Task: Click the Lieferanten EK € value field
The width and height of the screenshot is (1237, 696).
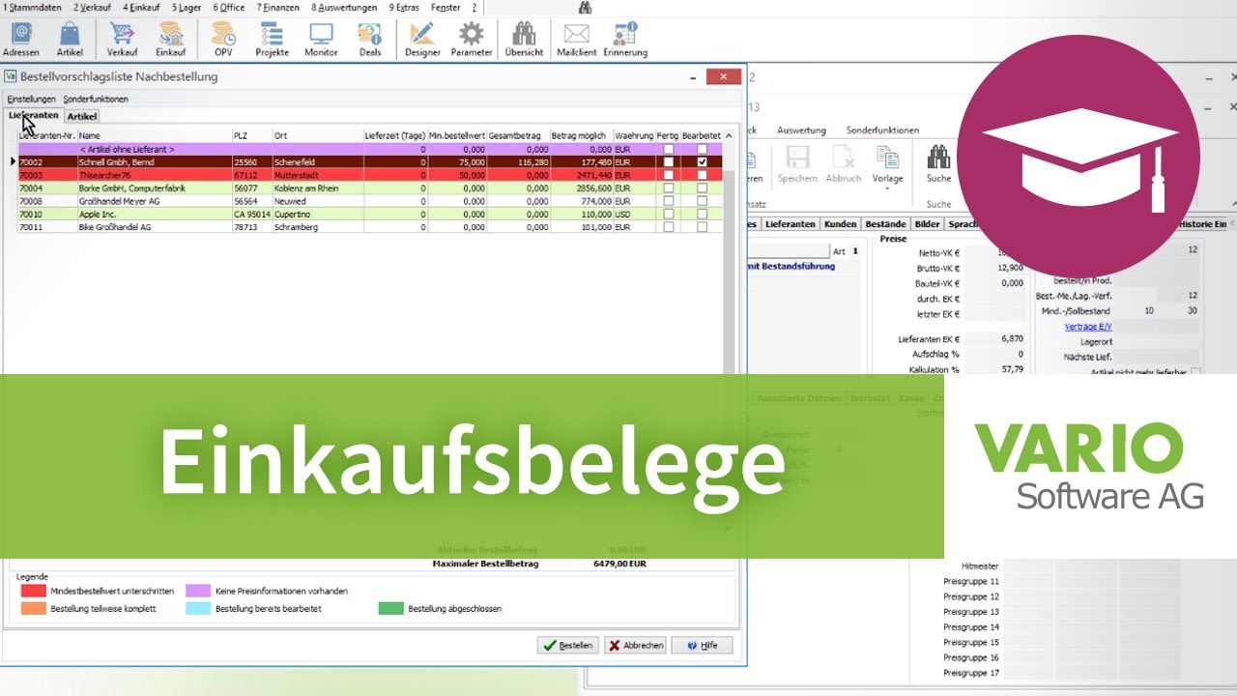Action: (x=995, y=338)
